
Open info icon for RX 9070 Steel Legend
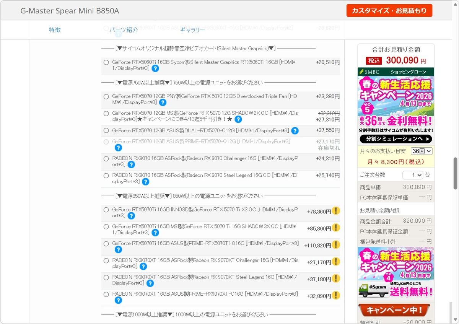[x=145, y=182]
